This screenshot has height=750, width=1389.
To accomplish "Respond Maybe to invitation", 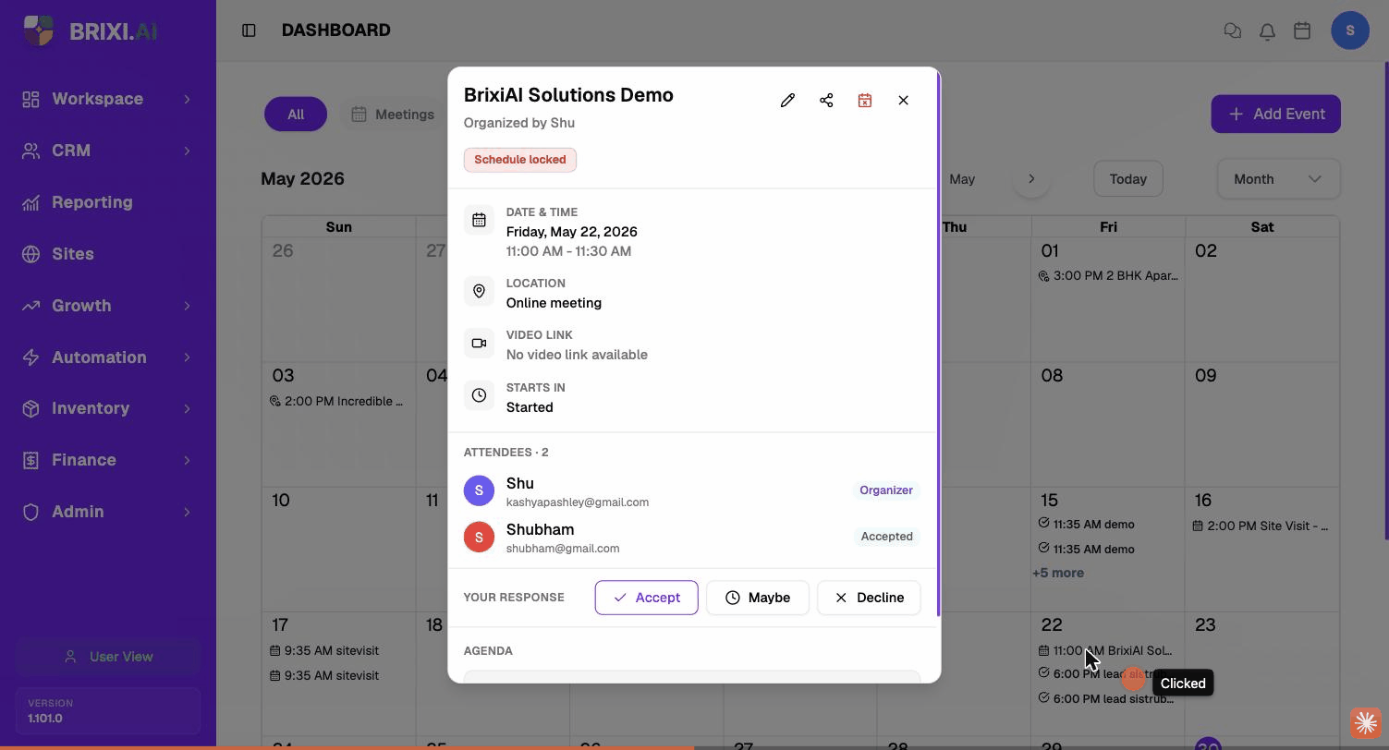I will click(x=757, y=598).
